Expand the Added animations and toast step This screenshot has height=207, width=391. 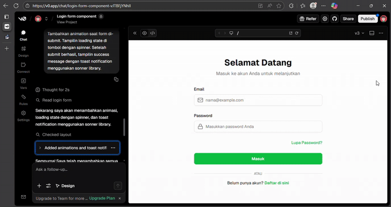(40, 148)
